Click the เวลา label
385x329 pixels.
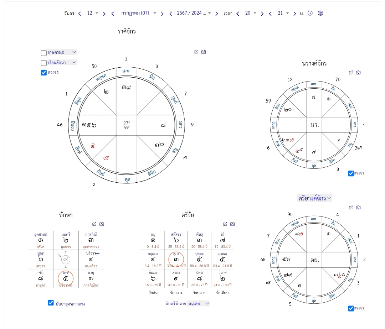click(228, 14)
